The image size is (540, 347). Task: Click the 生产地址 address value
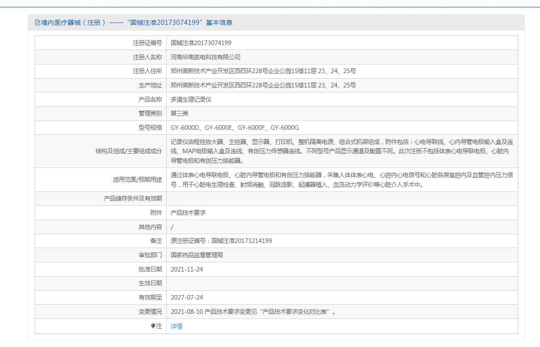[x=263, y=85]
